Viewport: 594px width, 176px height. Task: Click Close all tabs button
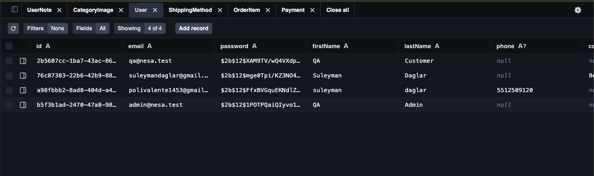pyautogui.click(x=338, y=10)
